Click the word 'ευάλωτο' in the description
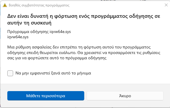The height and width of the screenshot is (108, 170). [68, 53]
